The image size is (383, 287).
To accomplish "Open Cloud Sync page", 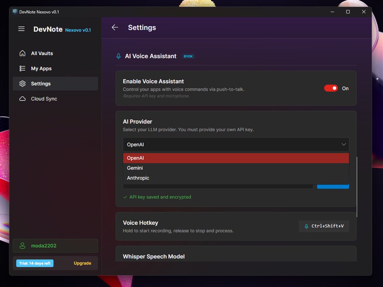I will [56, 98].
